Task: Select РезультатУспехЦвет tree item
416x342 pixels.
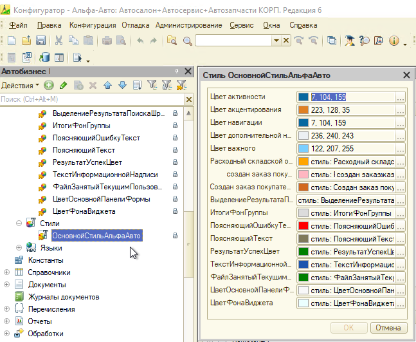Action: 87,162
